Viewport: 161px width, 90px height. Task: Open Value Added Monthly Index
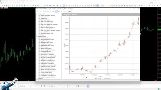tap(47, 33)
